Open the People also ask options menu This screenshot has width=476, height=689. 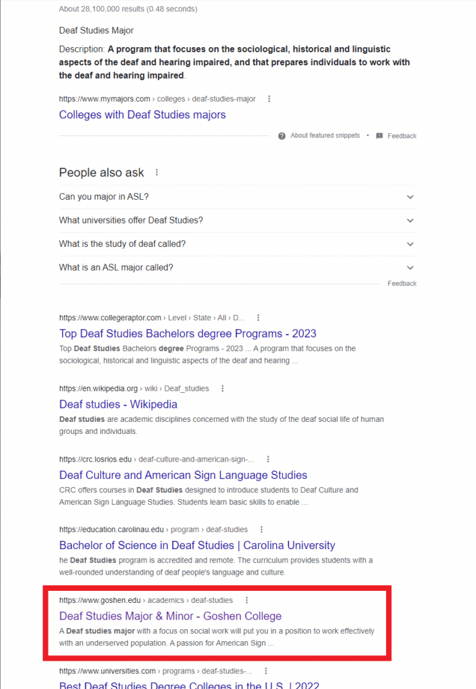coord(157,172)
